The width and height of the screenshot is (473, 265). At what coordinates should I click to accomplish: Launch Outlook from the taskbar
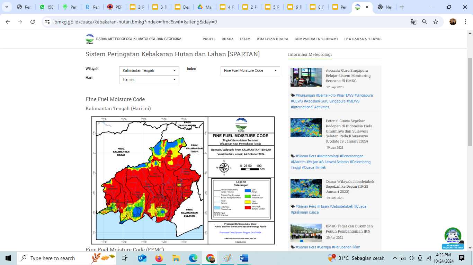tap(142, 258)
